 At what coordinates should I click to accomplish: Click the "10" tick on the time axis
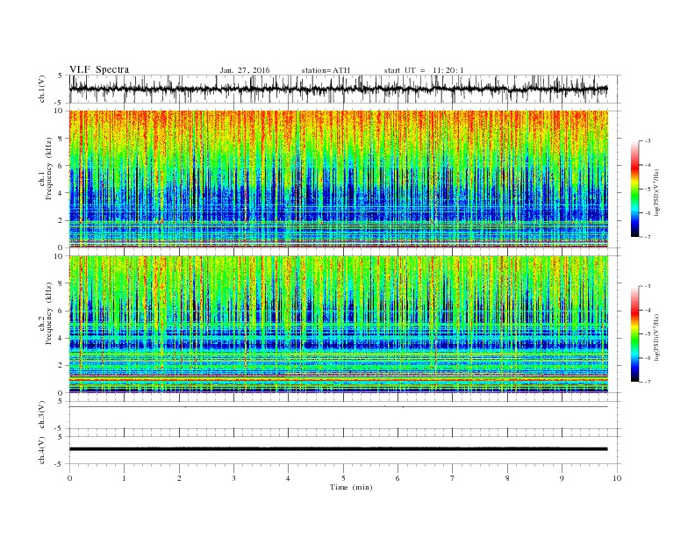[x=617, y=478]
